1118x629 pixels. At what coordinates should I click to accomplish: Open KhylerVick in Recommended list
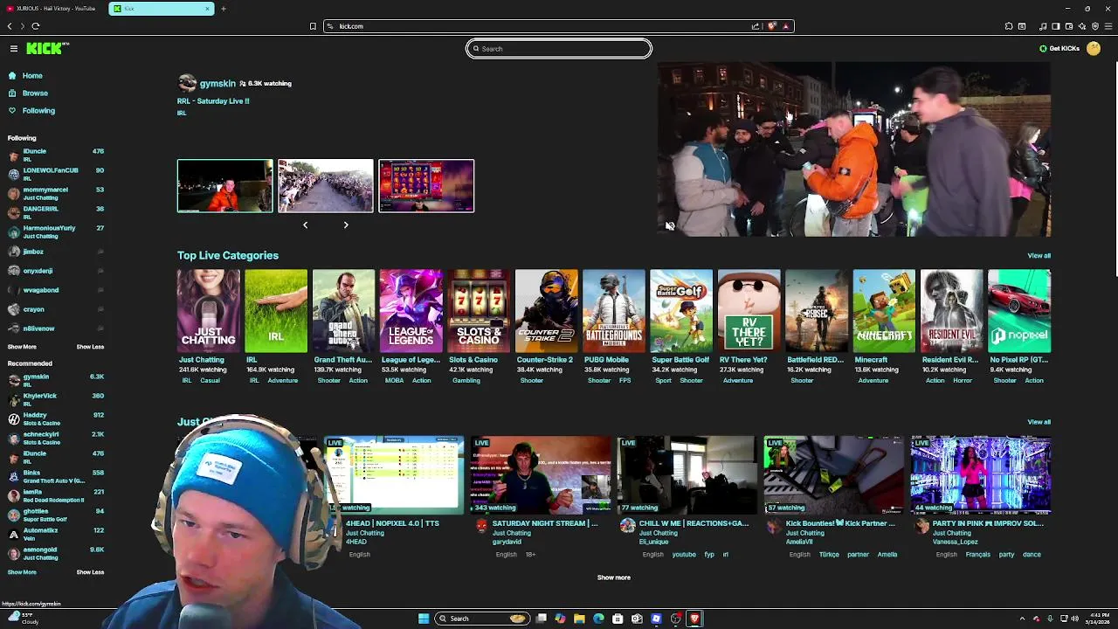pyautogui.click(x=55, y=399)
